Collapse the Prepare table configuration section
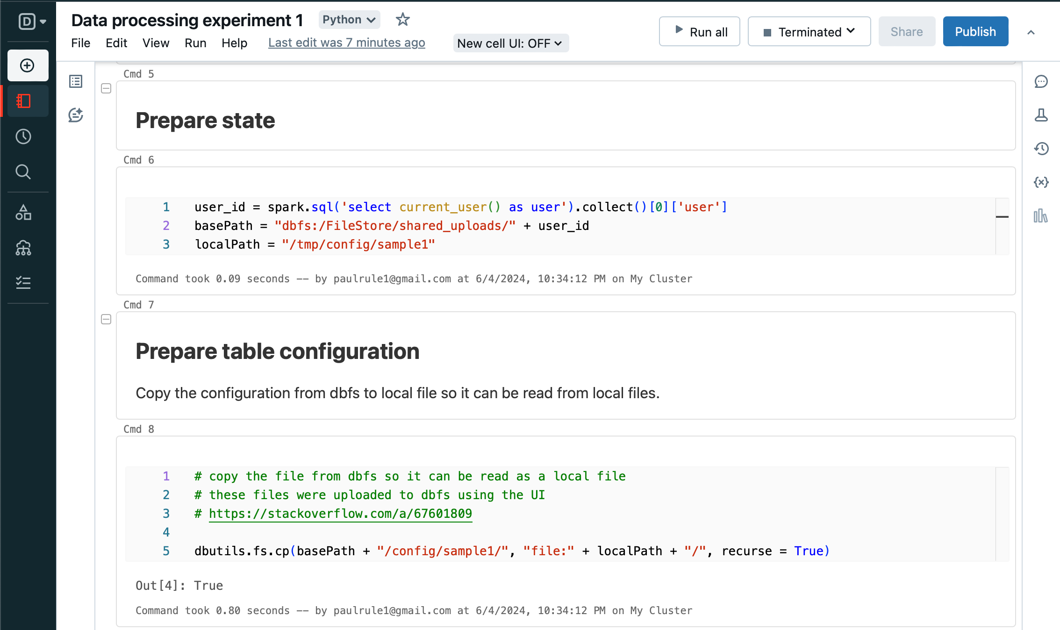The height and width of the screenshot is (630, 1060). click(106, 319)
